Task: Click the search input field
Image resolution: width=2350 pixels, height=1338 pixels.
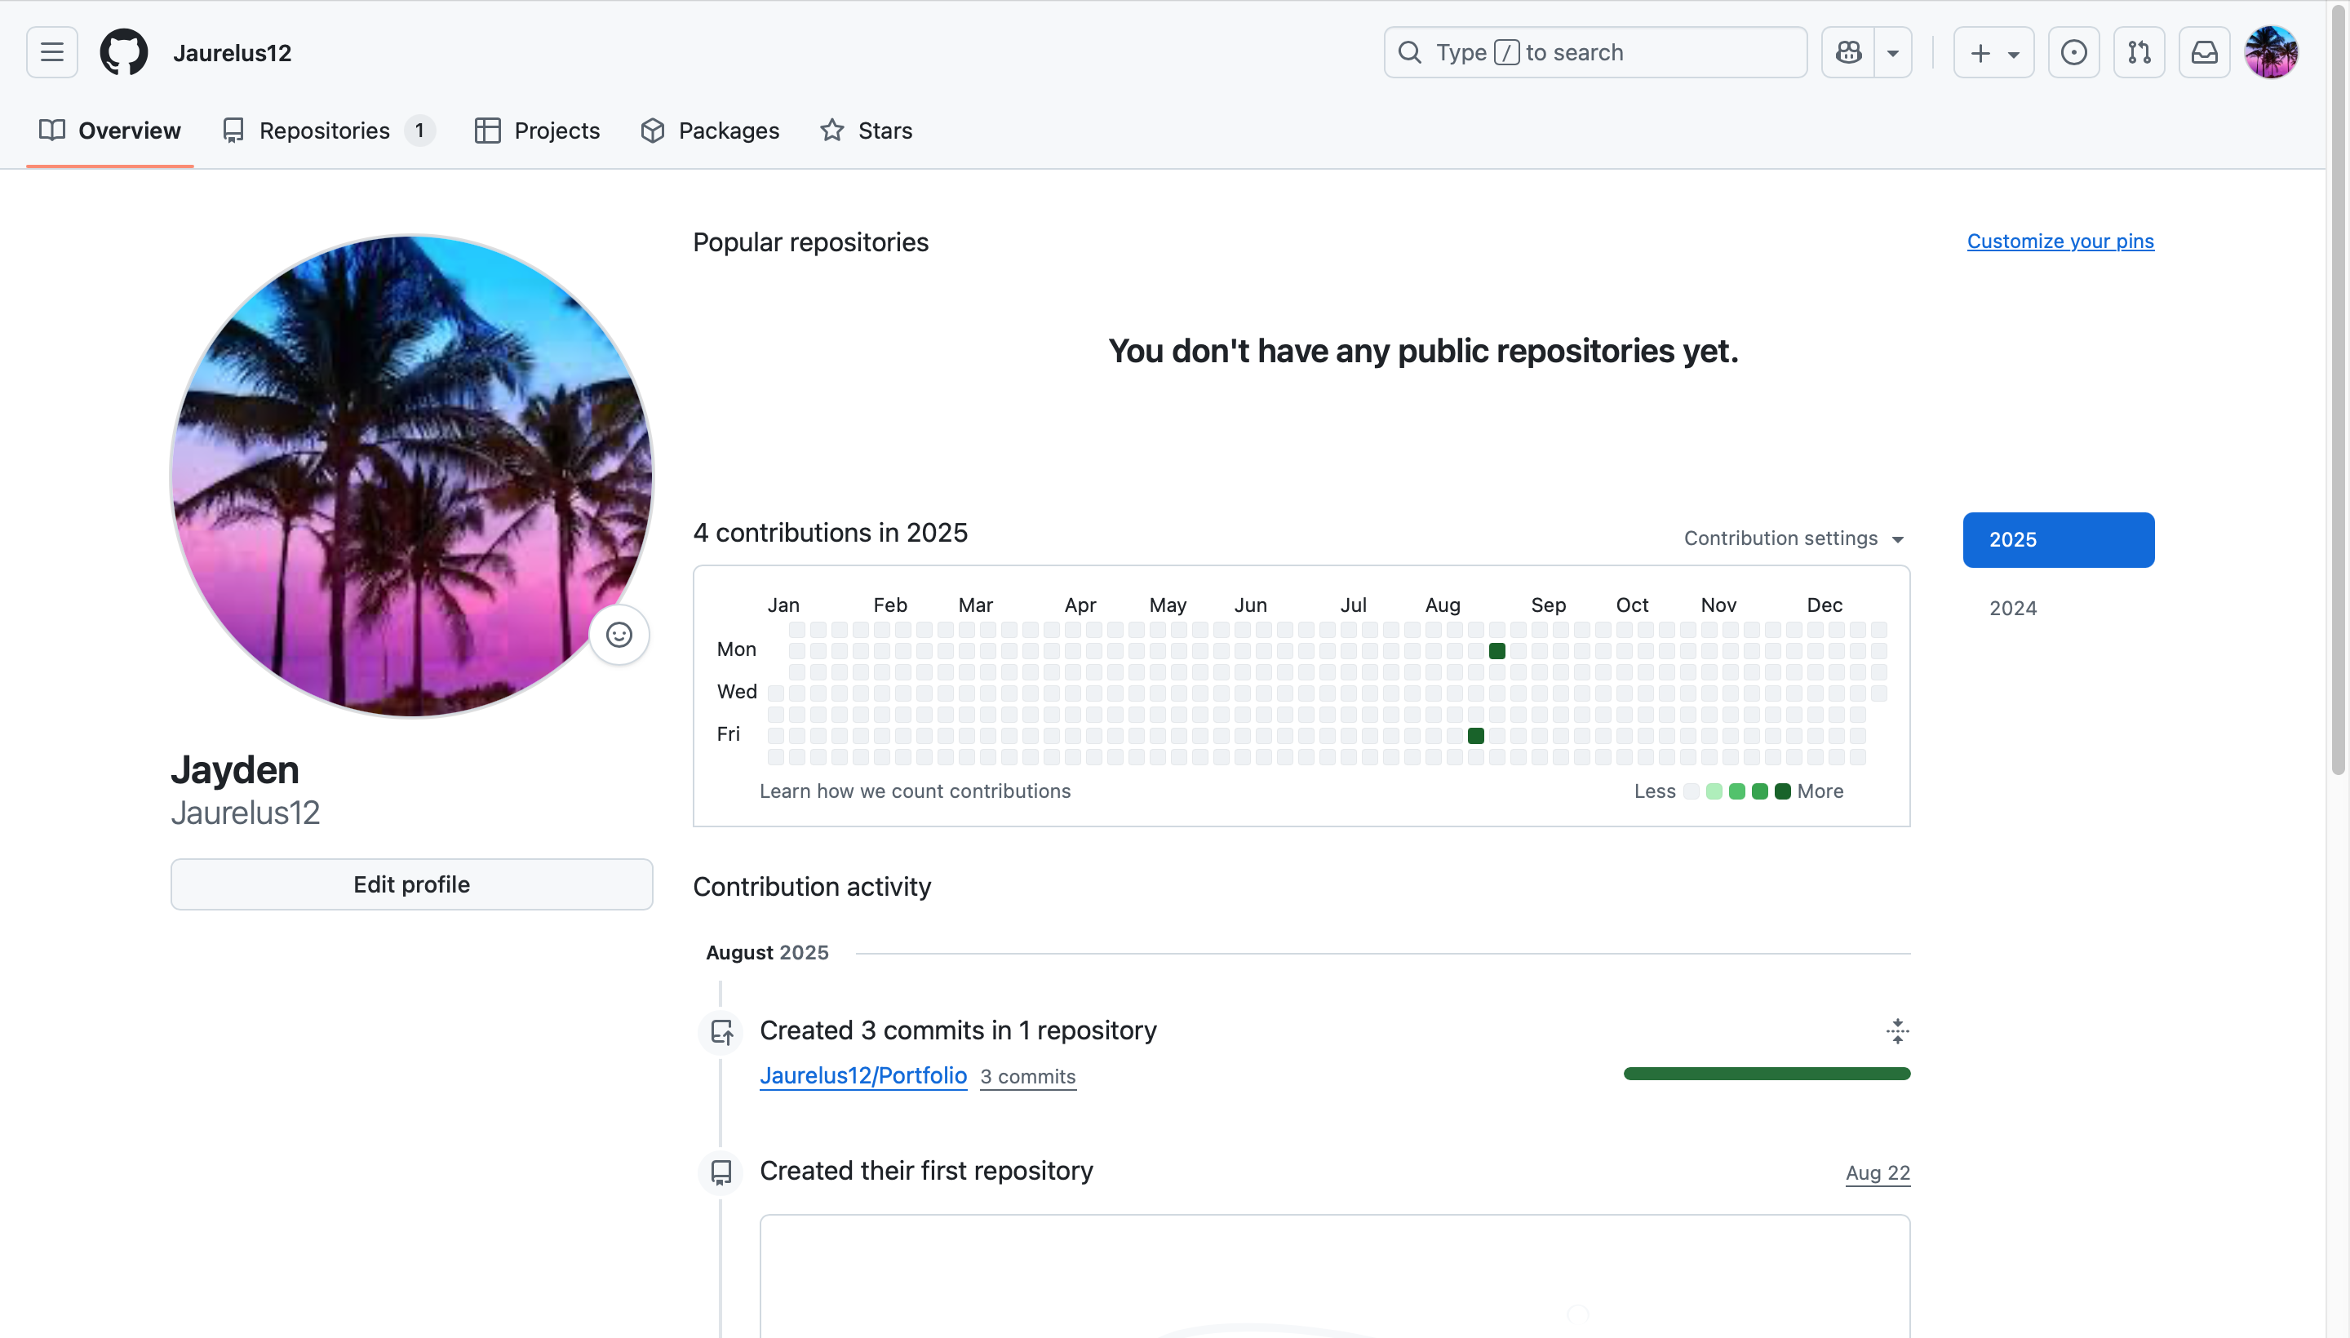Action: [x=1594, y=52]
